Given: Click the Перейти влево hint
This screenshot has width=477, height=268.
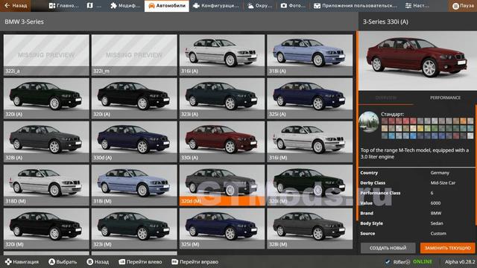Looking at the screenshot, I should (140, 261).
